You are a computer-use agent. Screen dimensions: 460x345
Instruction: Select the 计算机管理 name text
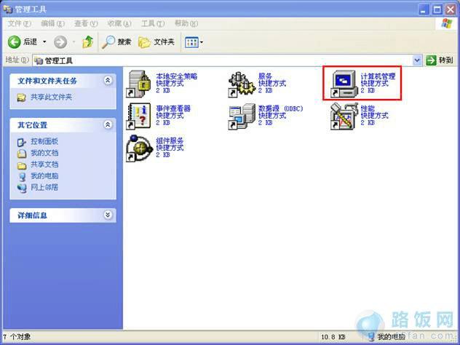(378, 76)
